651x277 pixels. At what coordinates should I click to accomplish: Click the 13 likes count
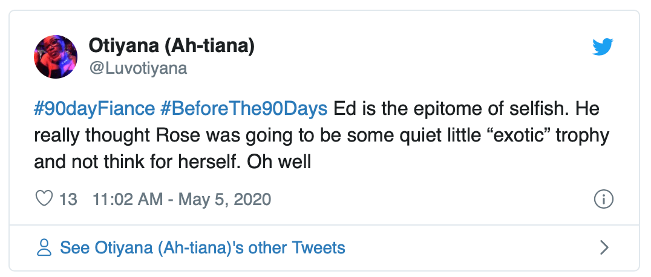[x=68, y=199]
